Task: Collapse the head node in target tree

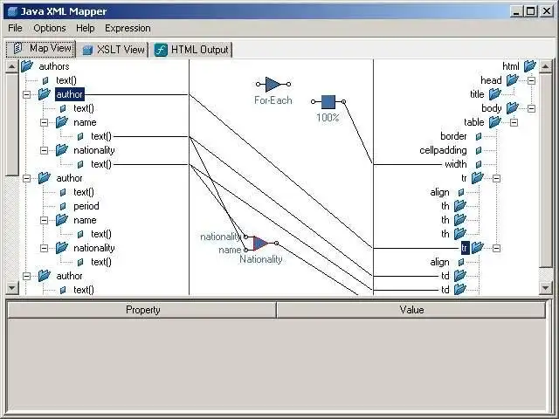Action: click(532, 80)
